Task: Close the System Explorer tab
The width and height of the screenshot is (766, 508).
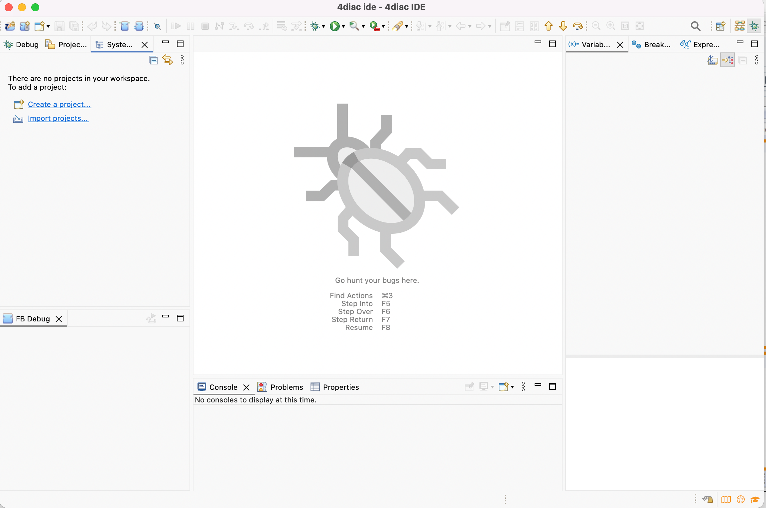Action: point(145,44)
